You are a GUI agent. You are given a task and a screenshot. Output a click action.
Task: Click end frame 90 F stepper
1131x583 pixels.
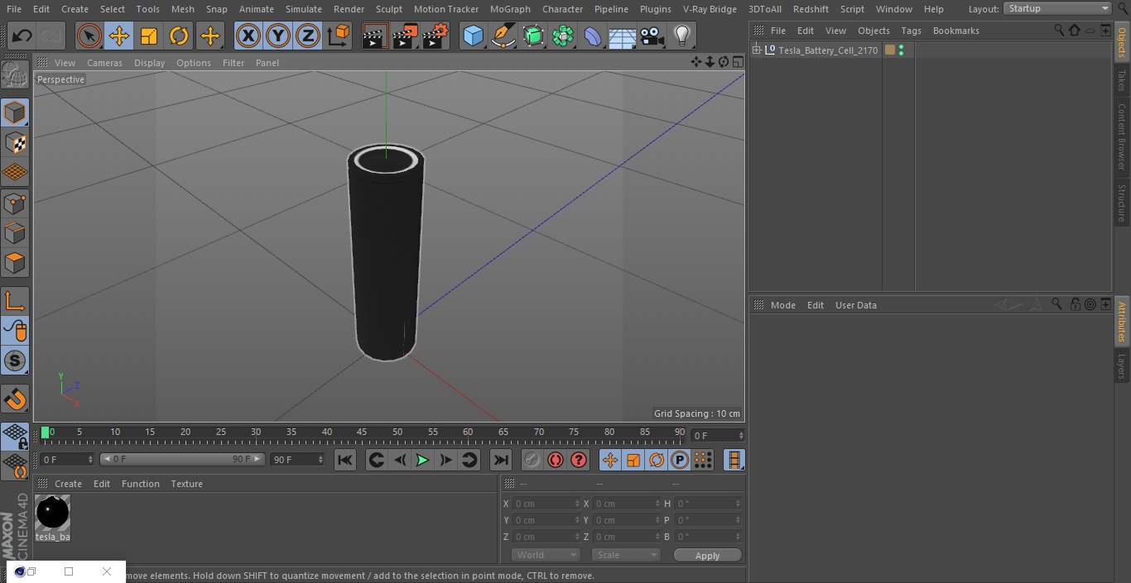point(320,459)
